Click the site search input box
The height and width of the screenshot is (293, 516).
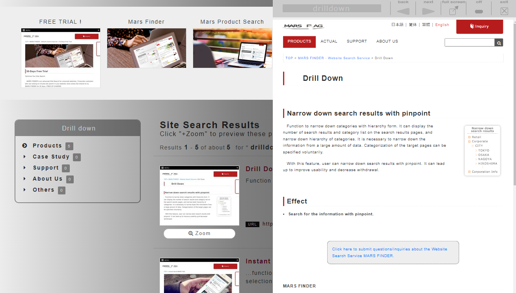[x=469, y=43]
